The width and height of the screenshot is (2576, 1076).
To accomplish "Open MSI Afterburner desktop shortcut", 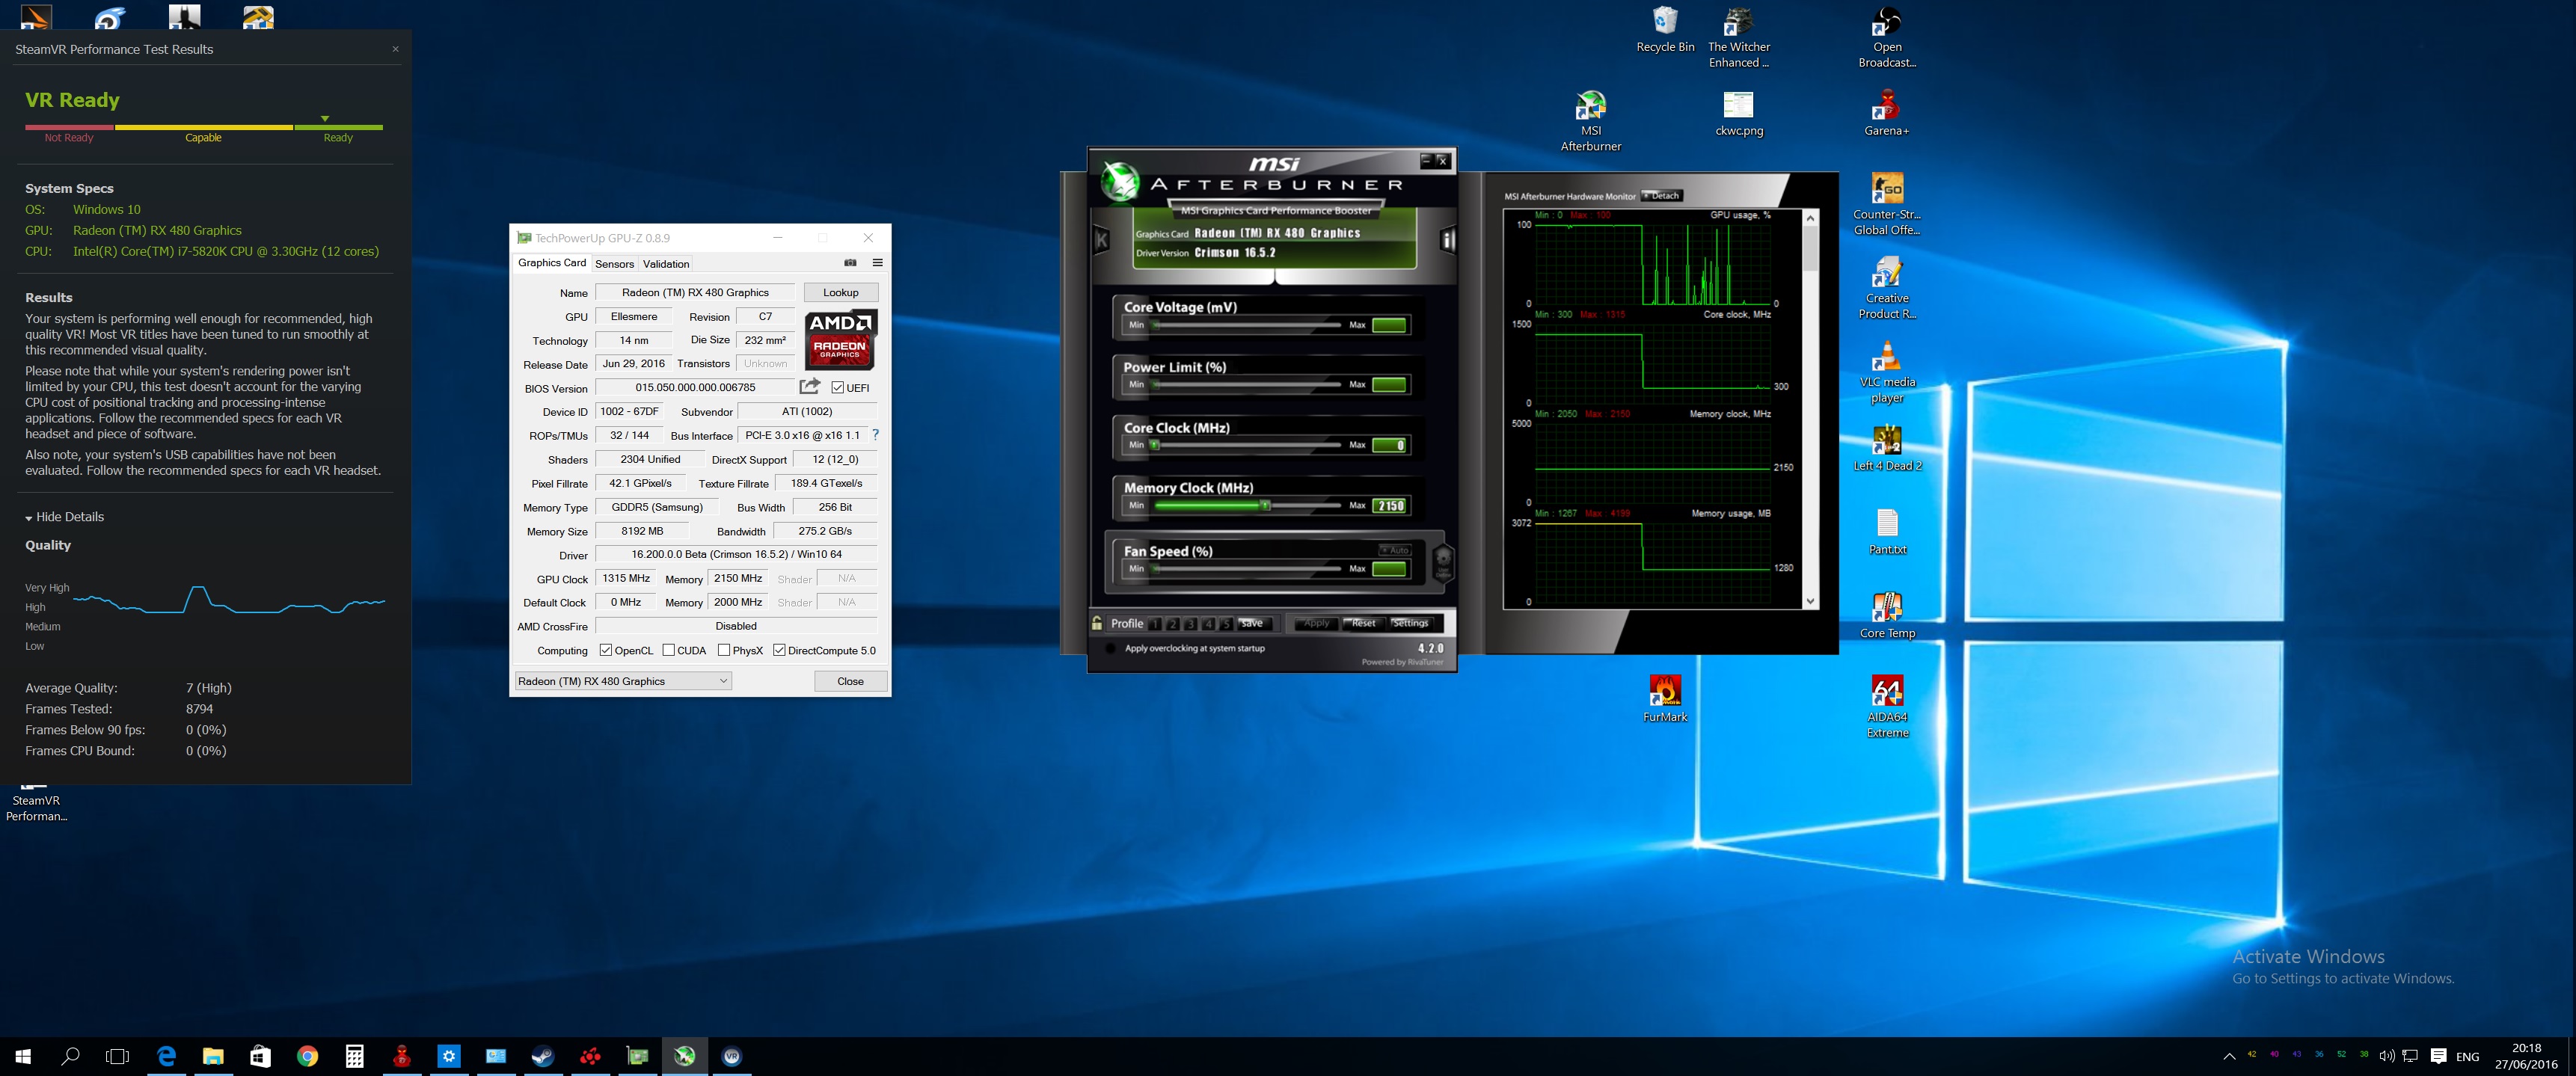I will (1590, 121).
